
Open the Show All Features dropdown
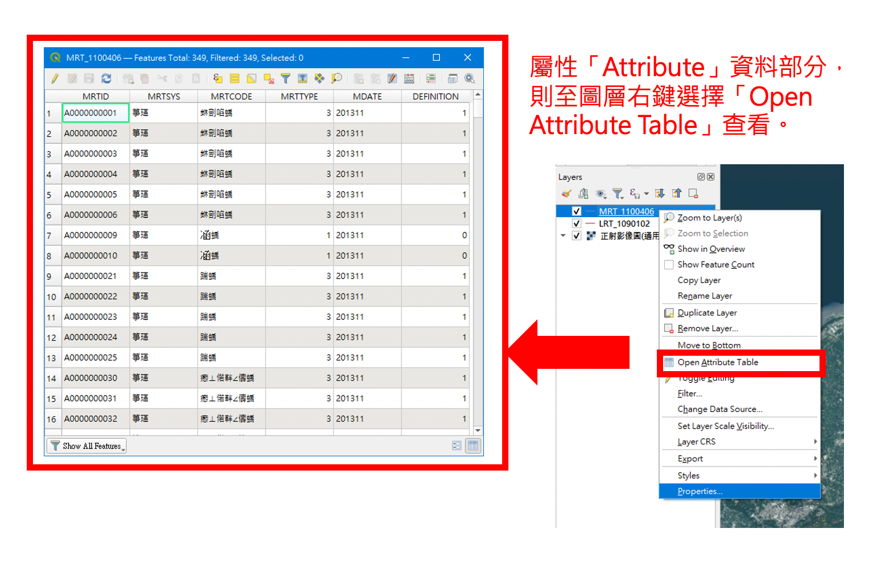(86, 446)
